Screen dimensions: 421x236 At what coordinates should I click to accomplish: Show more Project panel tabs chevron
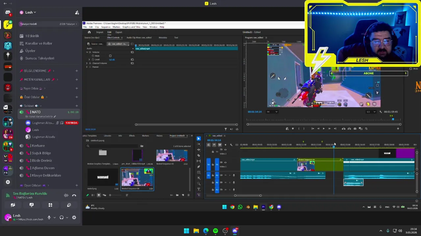tap(192, 136)
